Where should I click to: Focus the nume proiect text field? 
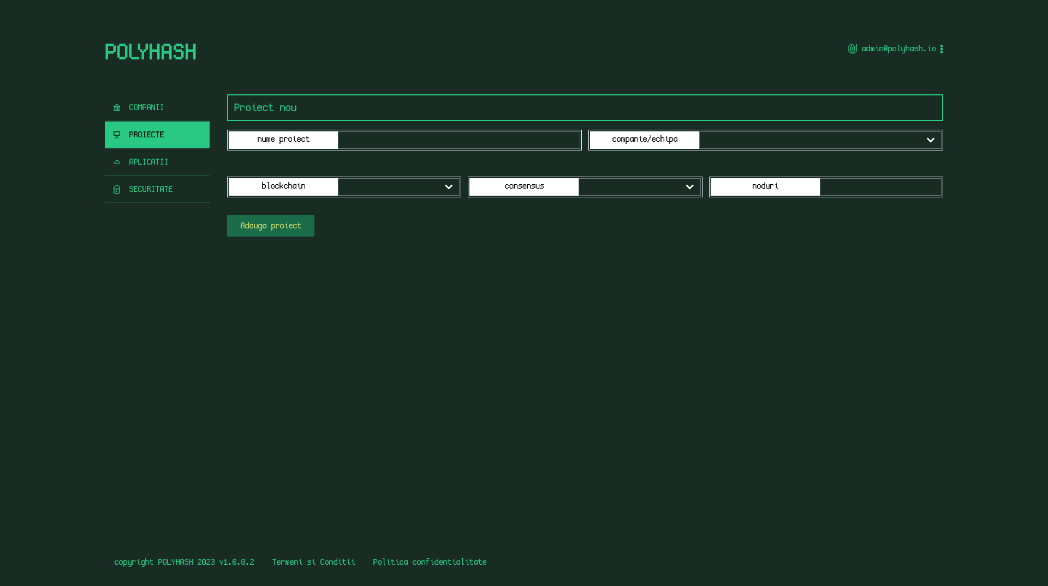click(x=458, y=141)
